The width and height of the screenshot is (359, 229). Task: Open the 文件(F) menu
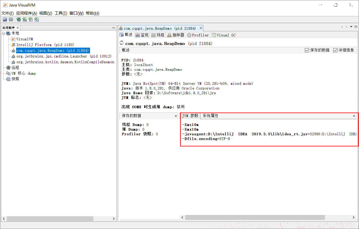[x=8, y=13]
